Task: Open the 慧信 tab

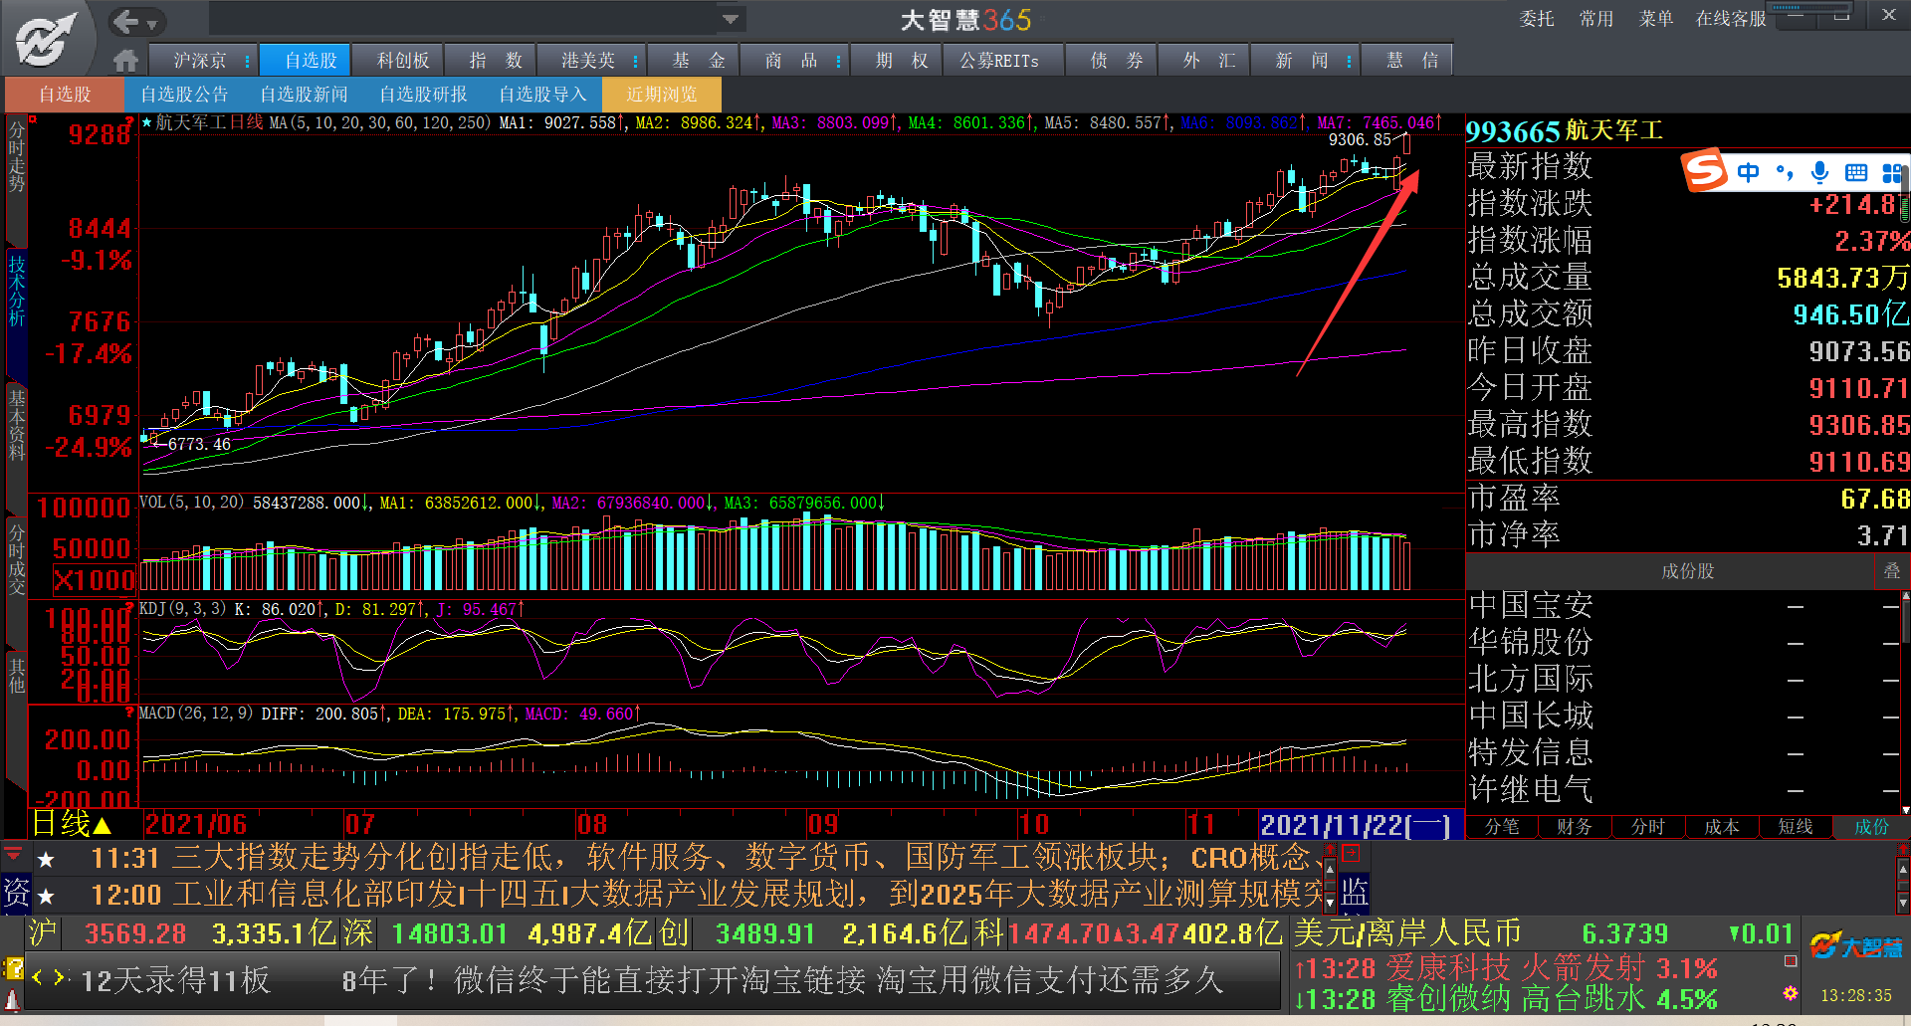Action: [x=1412, y=61]
